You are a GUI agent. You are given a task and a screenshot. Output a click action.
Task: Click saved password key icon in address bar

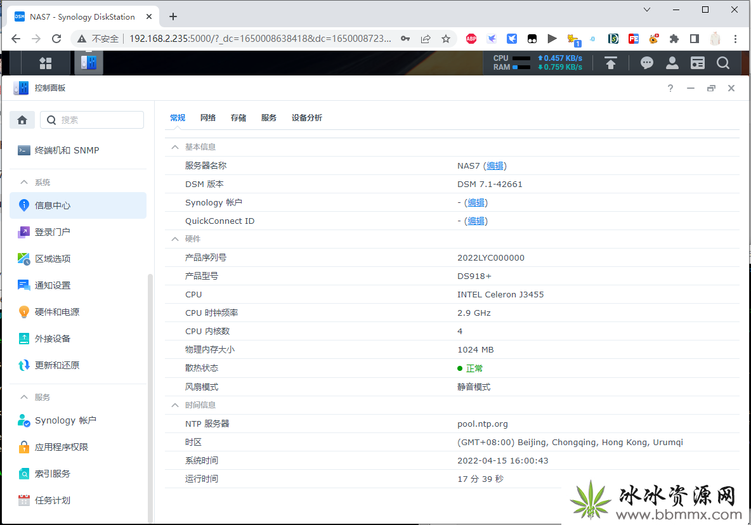click(405, 39)
